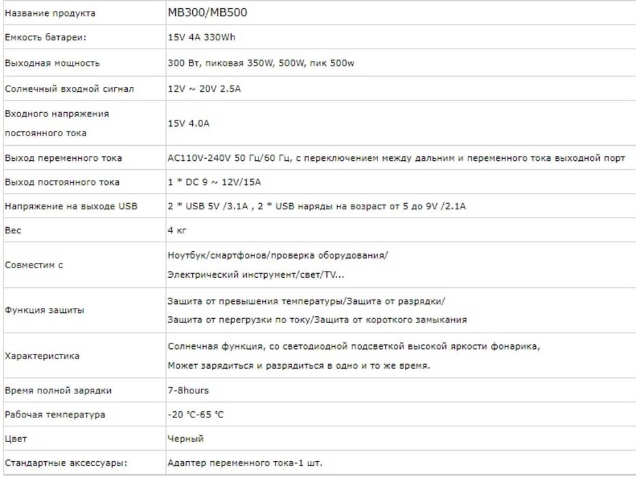
Task: Select the output power value starting '300 Вт'
Action: (x=260, y=63)
